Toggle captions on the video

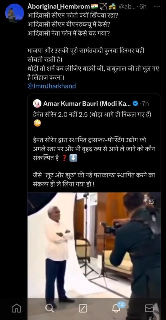(x=151, y=202)
